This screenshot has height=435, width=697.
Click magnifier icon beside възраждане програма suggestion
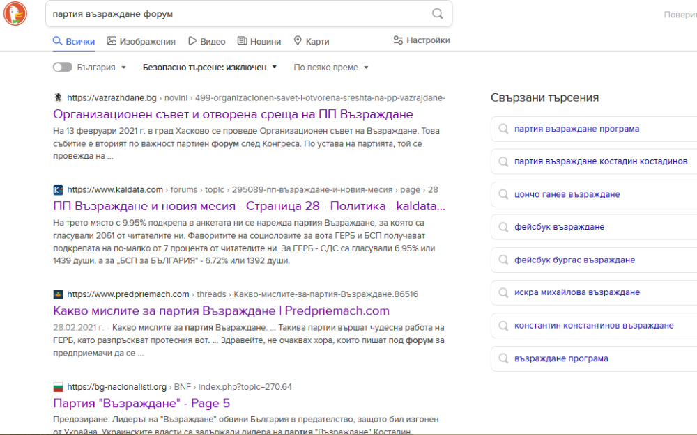503,358
